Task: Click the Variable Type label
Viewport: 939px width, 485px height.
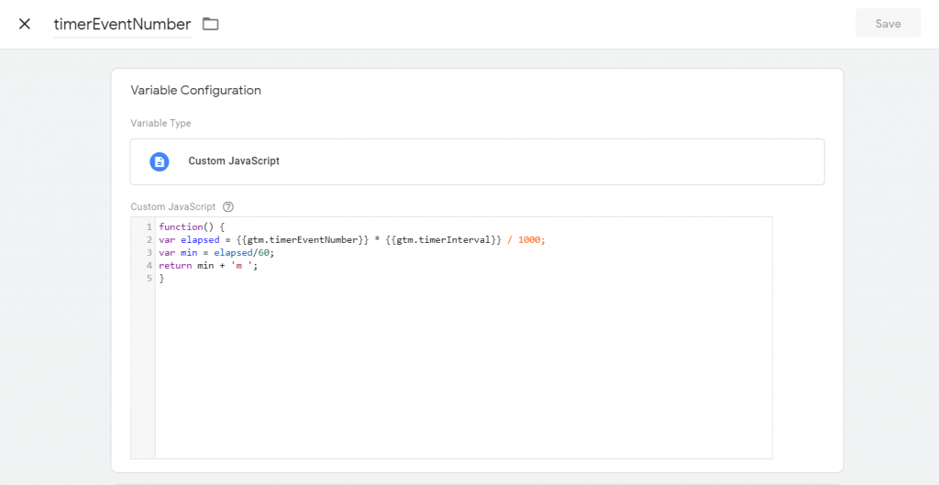Action: [160, 124]
